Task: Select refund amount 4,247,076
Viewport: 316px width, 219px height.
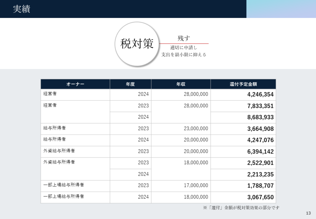Action: coord(260,140)
